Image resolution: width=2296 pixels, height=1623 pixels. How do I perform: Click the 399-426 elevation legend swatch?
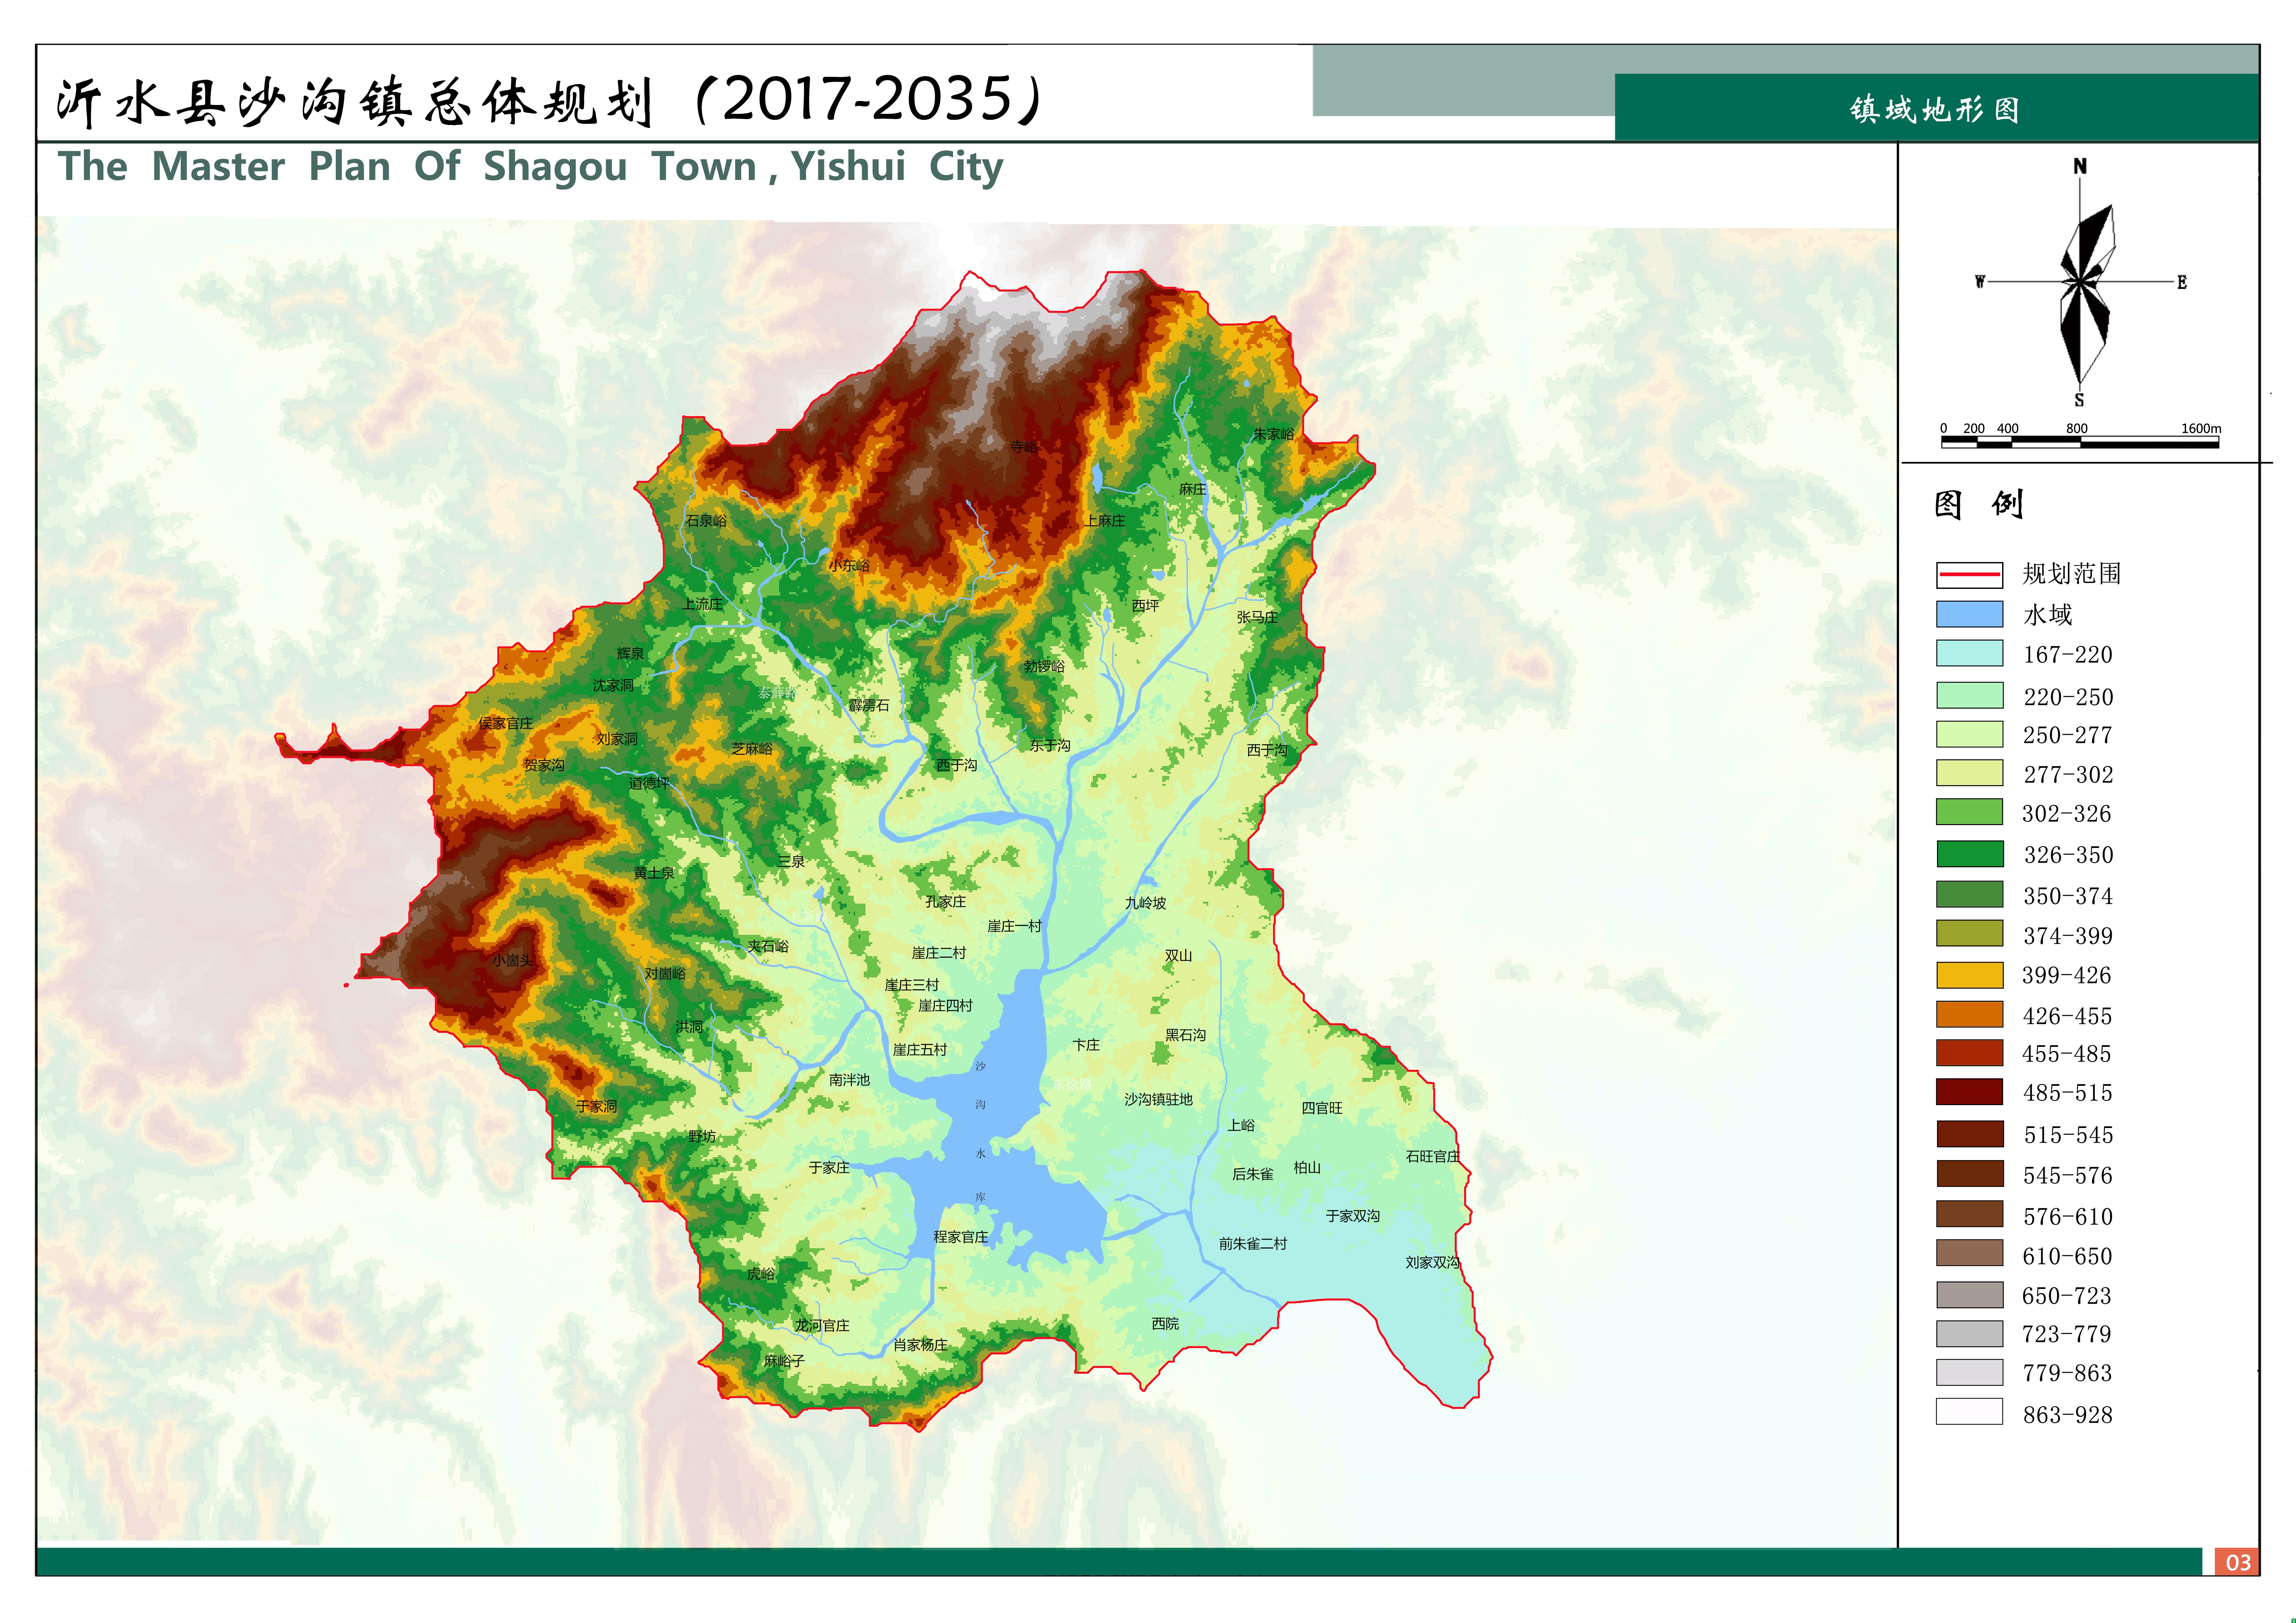coord(1970,975)
